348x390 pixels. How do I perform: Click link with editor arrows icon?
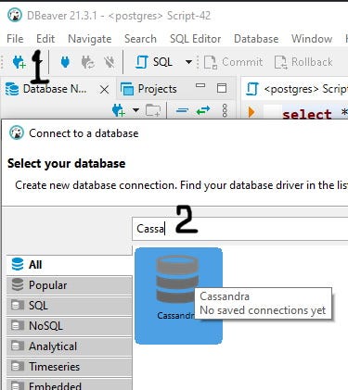coord(203,110)
